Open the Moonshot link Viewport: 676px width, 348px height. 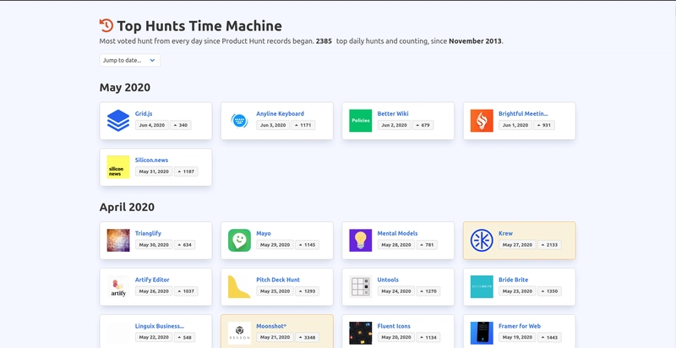point(271,327)
